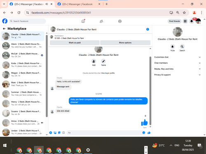Show hidden system tray icons
Screen dimensions: 206x154
[x=171, y=145]
